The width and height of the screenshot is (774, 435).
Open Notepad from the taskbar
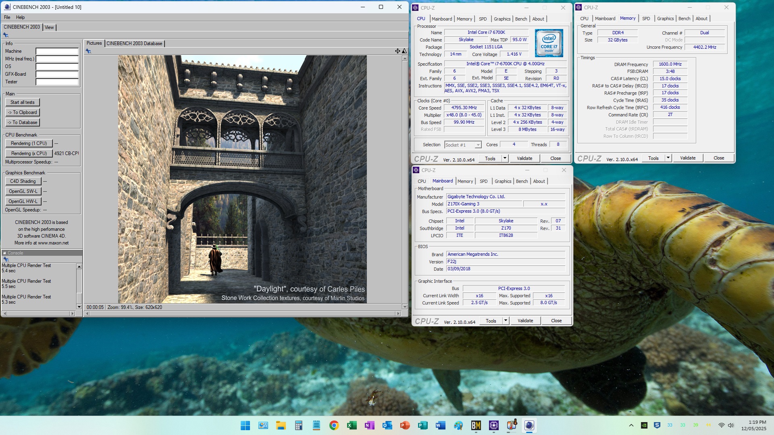coord(316,425)
